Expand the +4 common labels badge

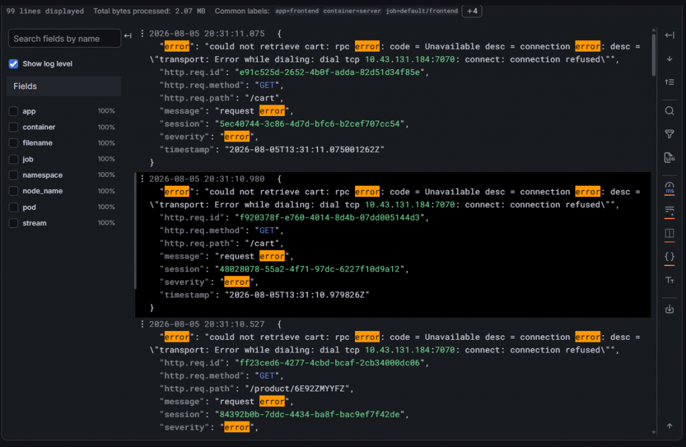(472, 11)
